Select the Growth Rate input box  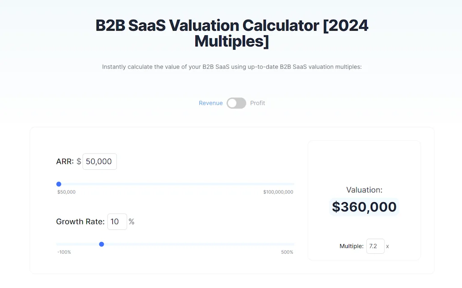117,222
